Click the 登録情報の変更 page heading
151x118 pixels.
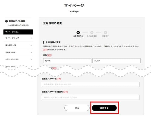click(53, 23)
